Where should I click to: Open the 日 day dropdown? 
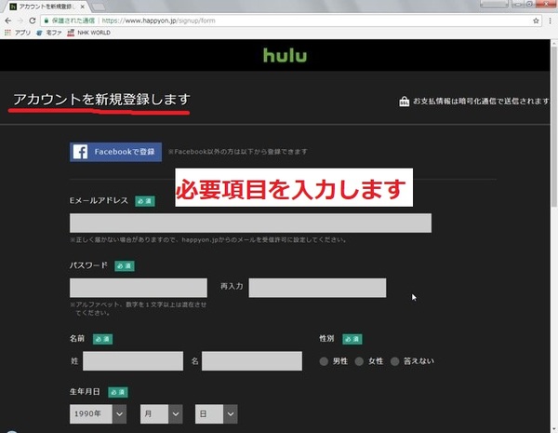point(216,413)
